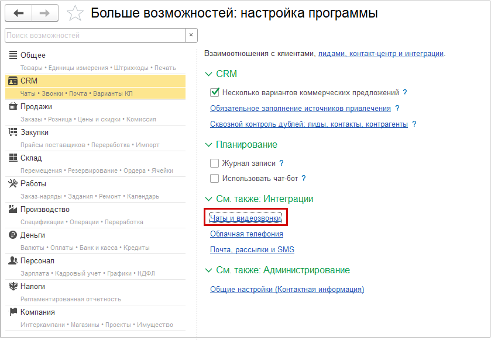Click the Закупки cart icon
Image resolution: width=491 pixels, height=341 pixels.
(x=13, y=132)
